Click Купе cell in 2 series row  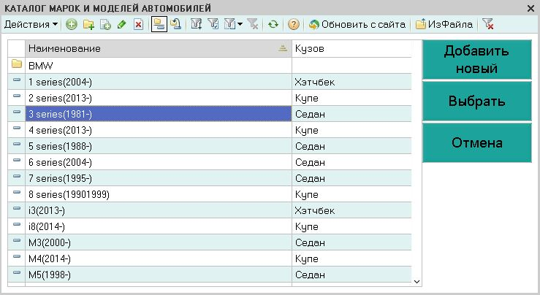pyautogui.click(x=351, y=98)
